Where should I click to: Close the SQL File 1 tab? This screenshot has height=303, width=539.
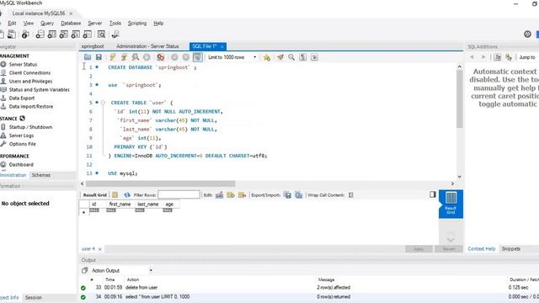pos(222,46)
